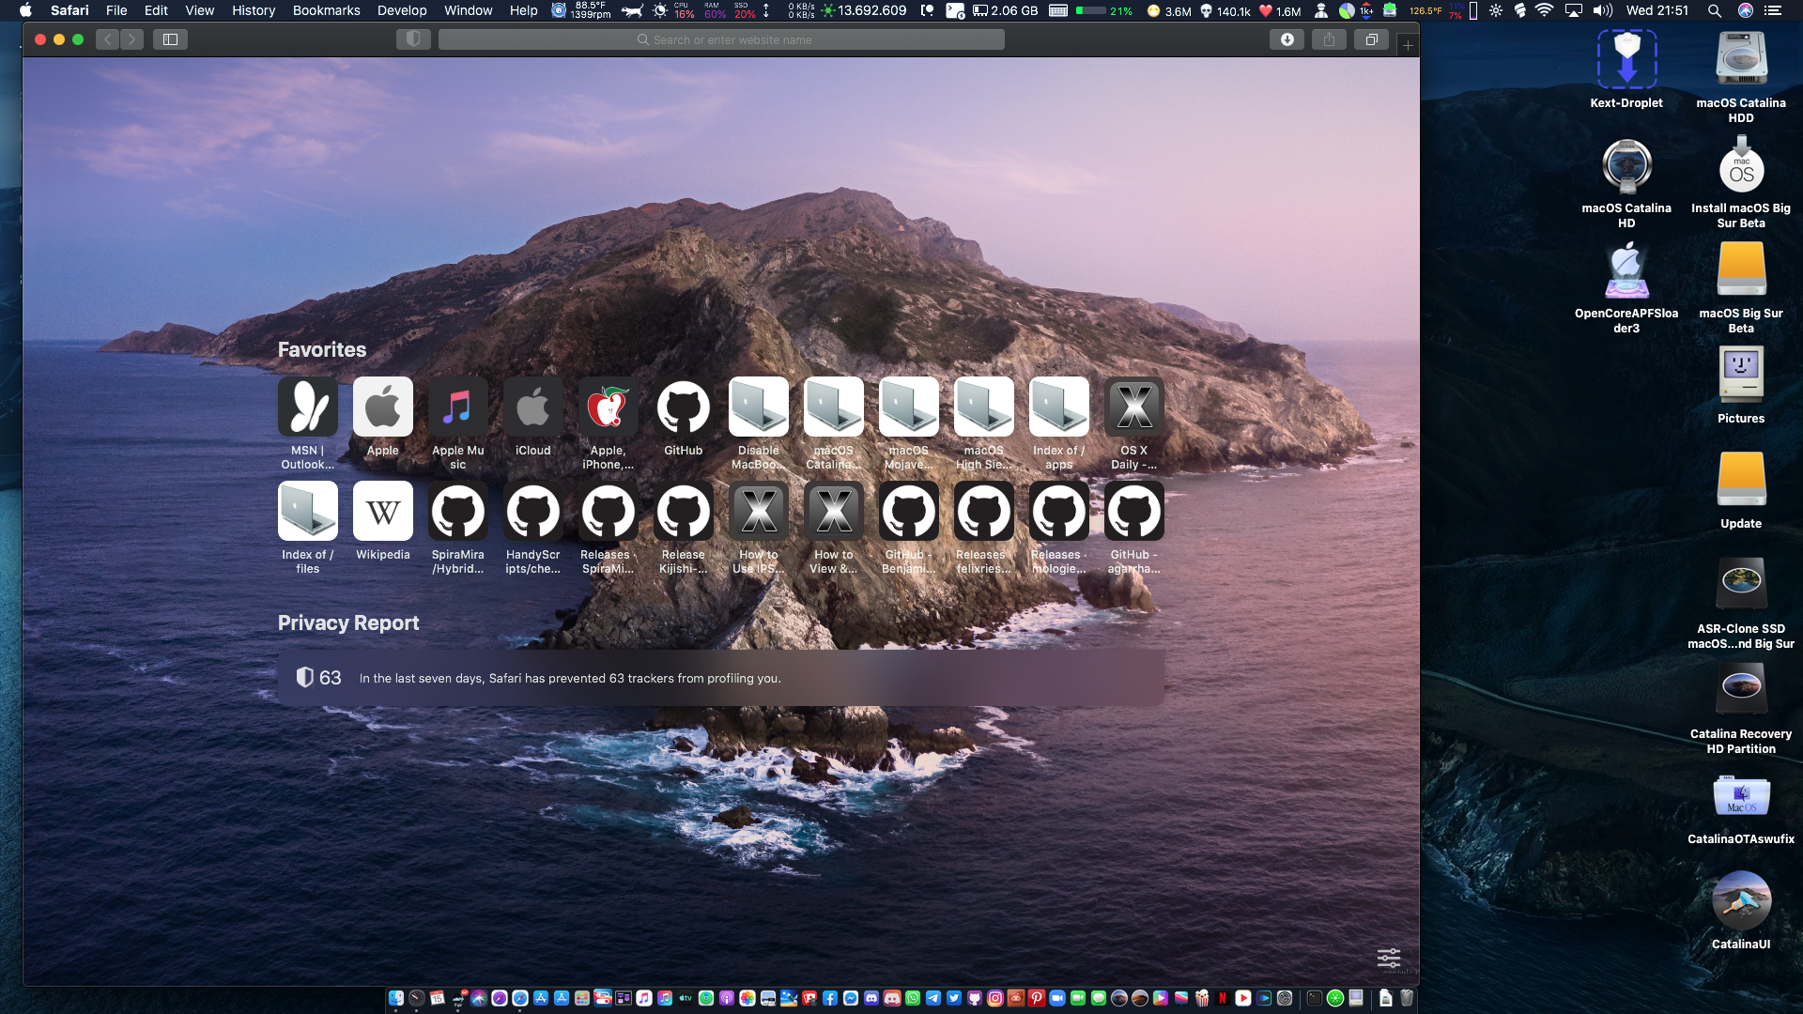This screenshot has height=1014, width=1803.
Task: Open Wi-Fi status menu in menu bar
Action: point(1544,10)
